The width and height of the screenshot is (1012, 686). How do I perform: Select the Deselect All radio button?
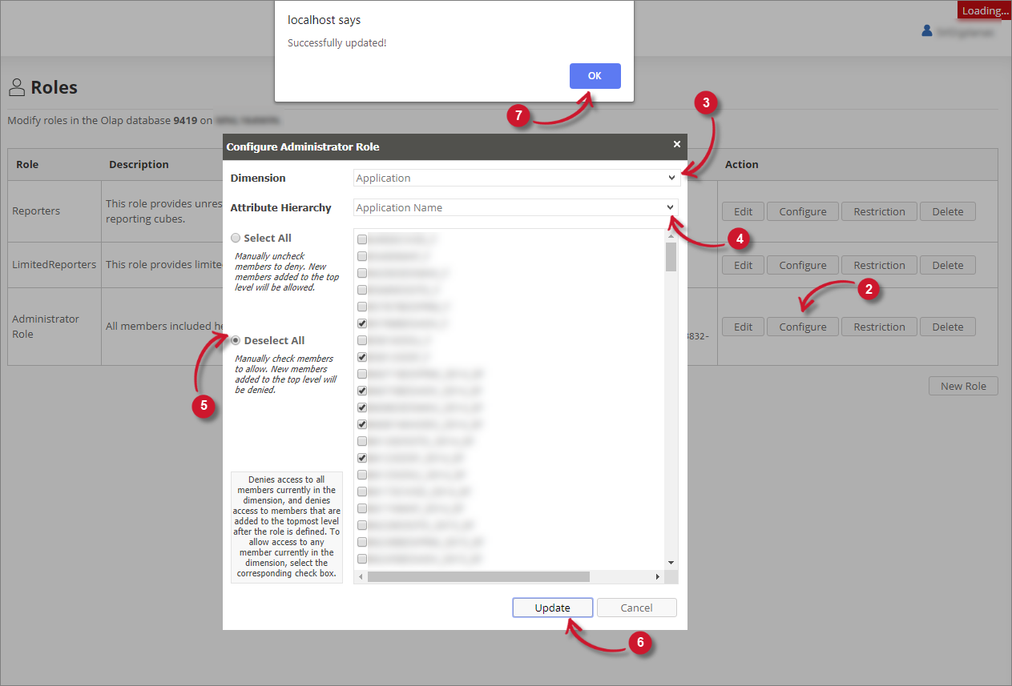click(236, 340)
